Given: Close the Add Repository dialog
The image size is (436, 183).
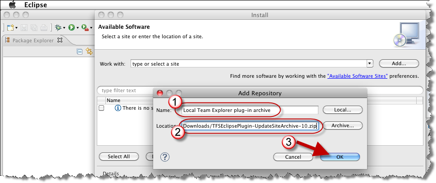Looking at the screenshot, I should tap(160, 93).
